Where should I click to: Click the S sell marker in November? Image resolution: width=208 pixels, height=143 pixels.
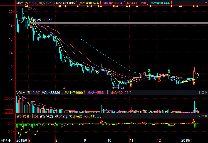(149, 71)
